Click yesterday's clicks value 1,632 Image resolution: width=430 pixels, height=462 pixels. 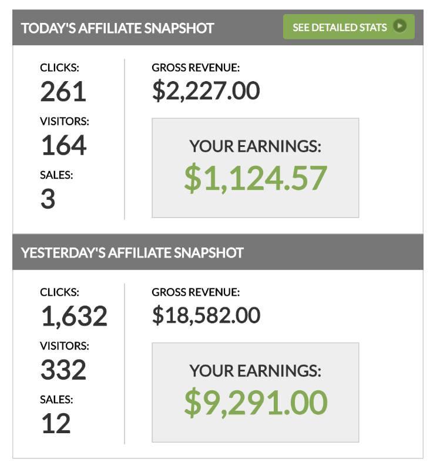click(x=74, y=316)
